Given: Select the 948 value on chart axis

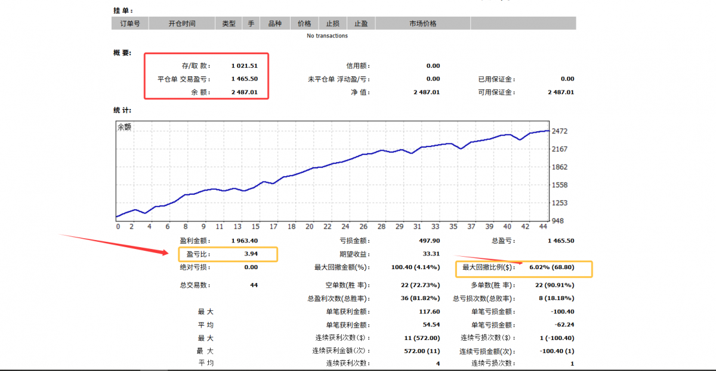Looking at the screenshot, I should tap(558, 220).
